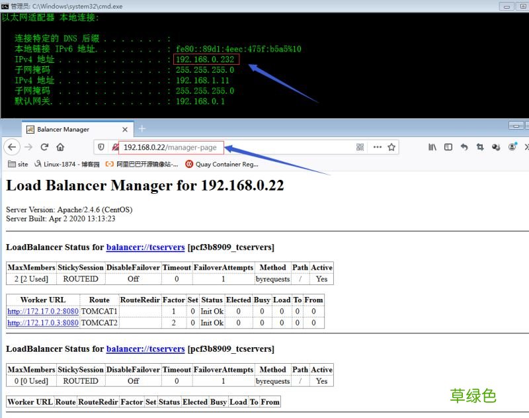Click the undo arrow toolbar icon
The height and width of the screenshot is (418, 529).
[x=464, y=147]
